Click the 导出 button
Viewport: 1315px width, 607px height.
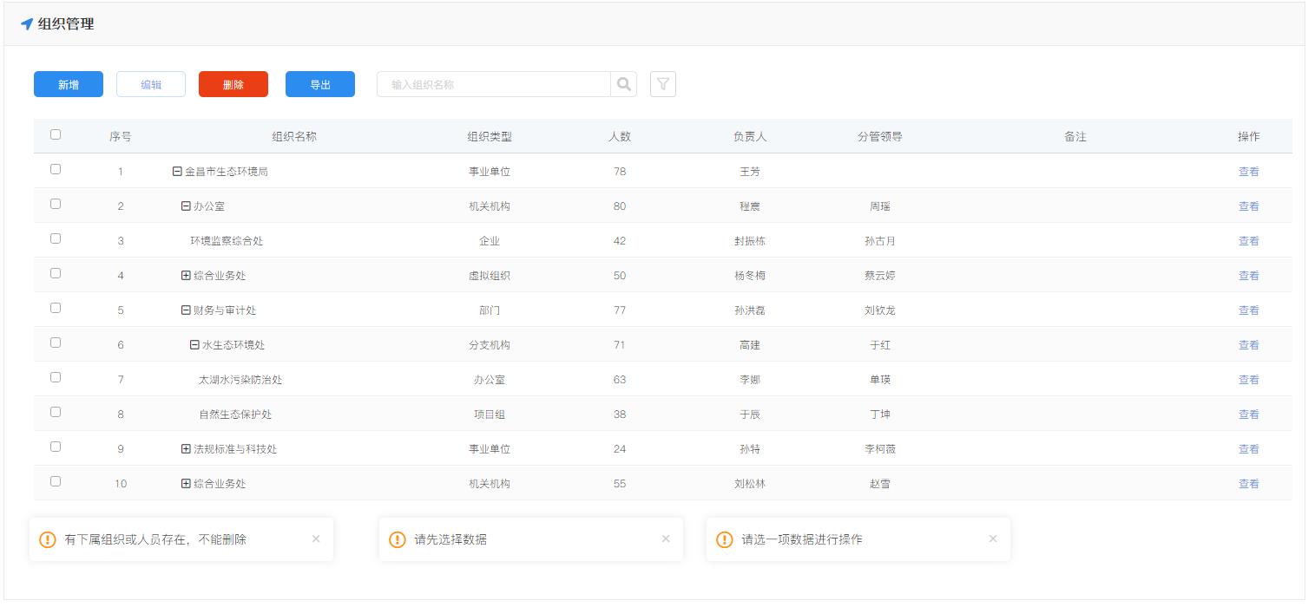[x=320, y=84]
